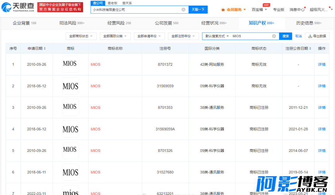Open the 全部申请年份 dropdown
The image size is (335, 195).
[149, 36]
